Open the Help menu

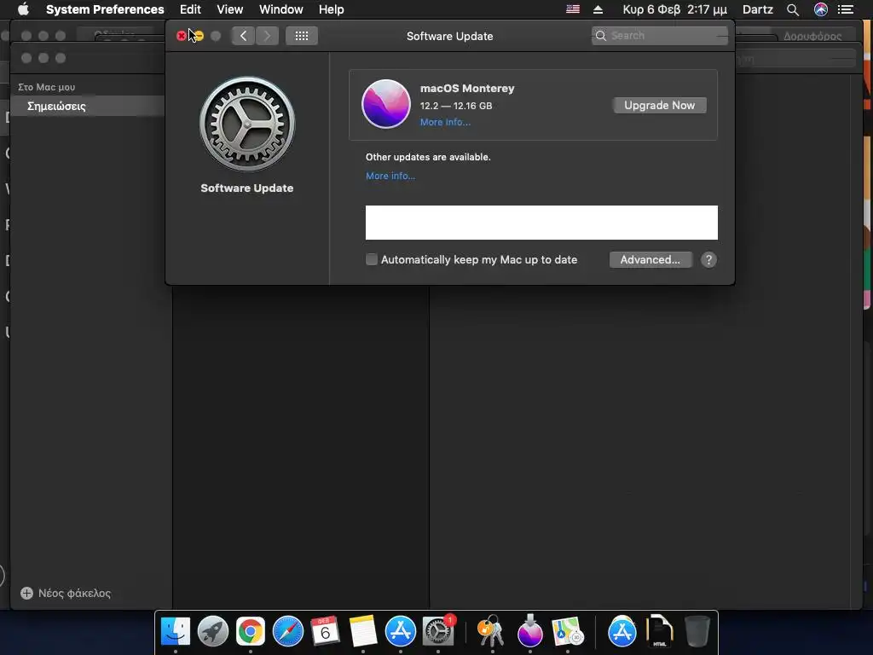click(x=332, y=9)
